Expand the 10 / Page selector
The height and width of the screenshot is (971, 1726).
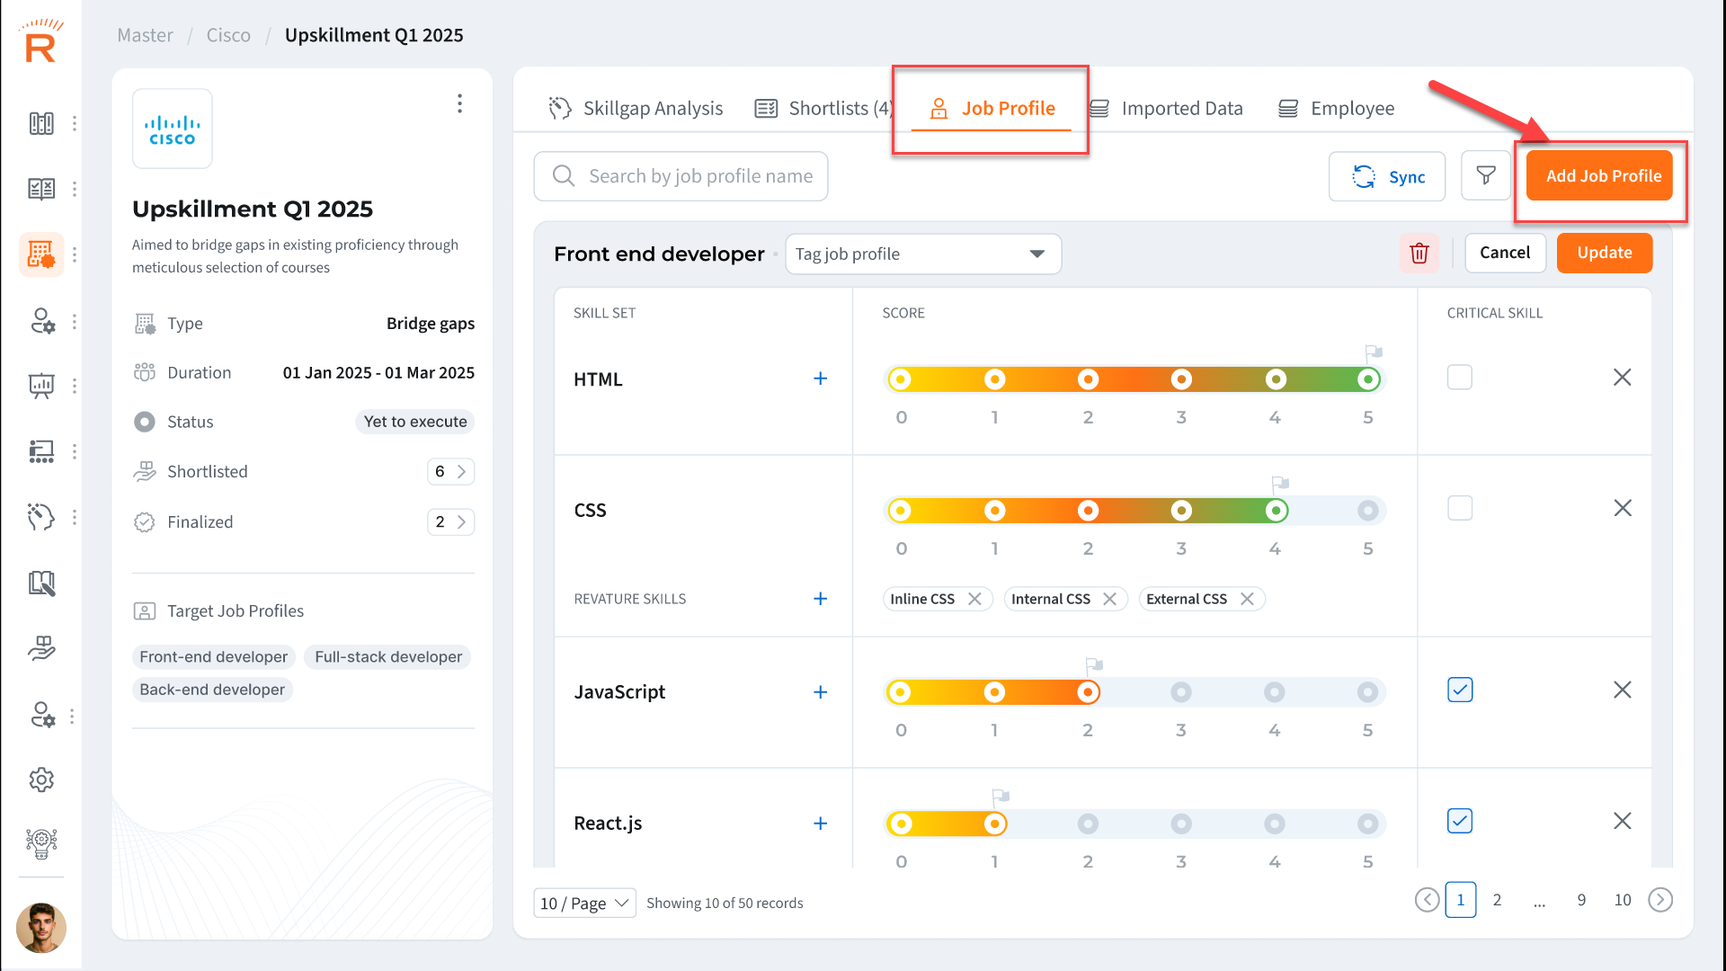pos(584,903)
